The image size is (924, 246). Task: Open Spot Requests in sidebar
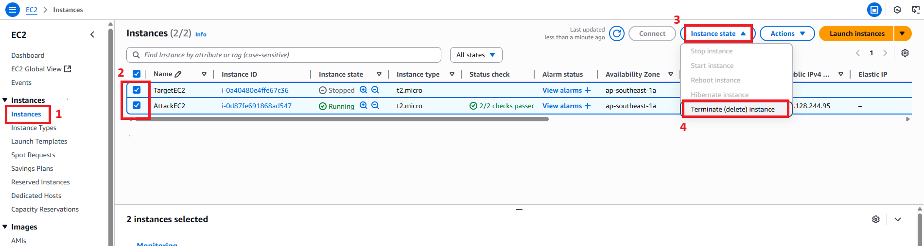pos(33,155)
